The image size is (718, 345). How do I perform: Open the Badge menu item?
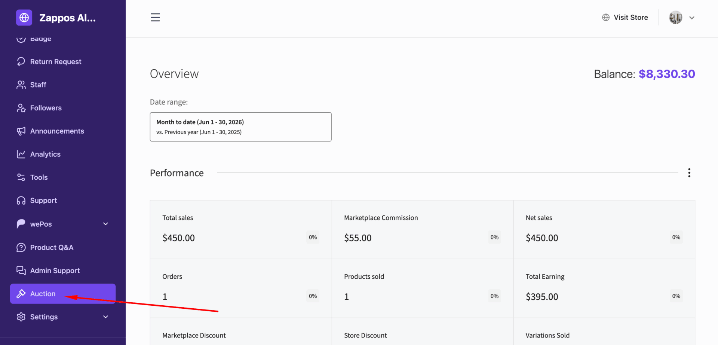(x=63, y=39)
